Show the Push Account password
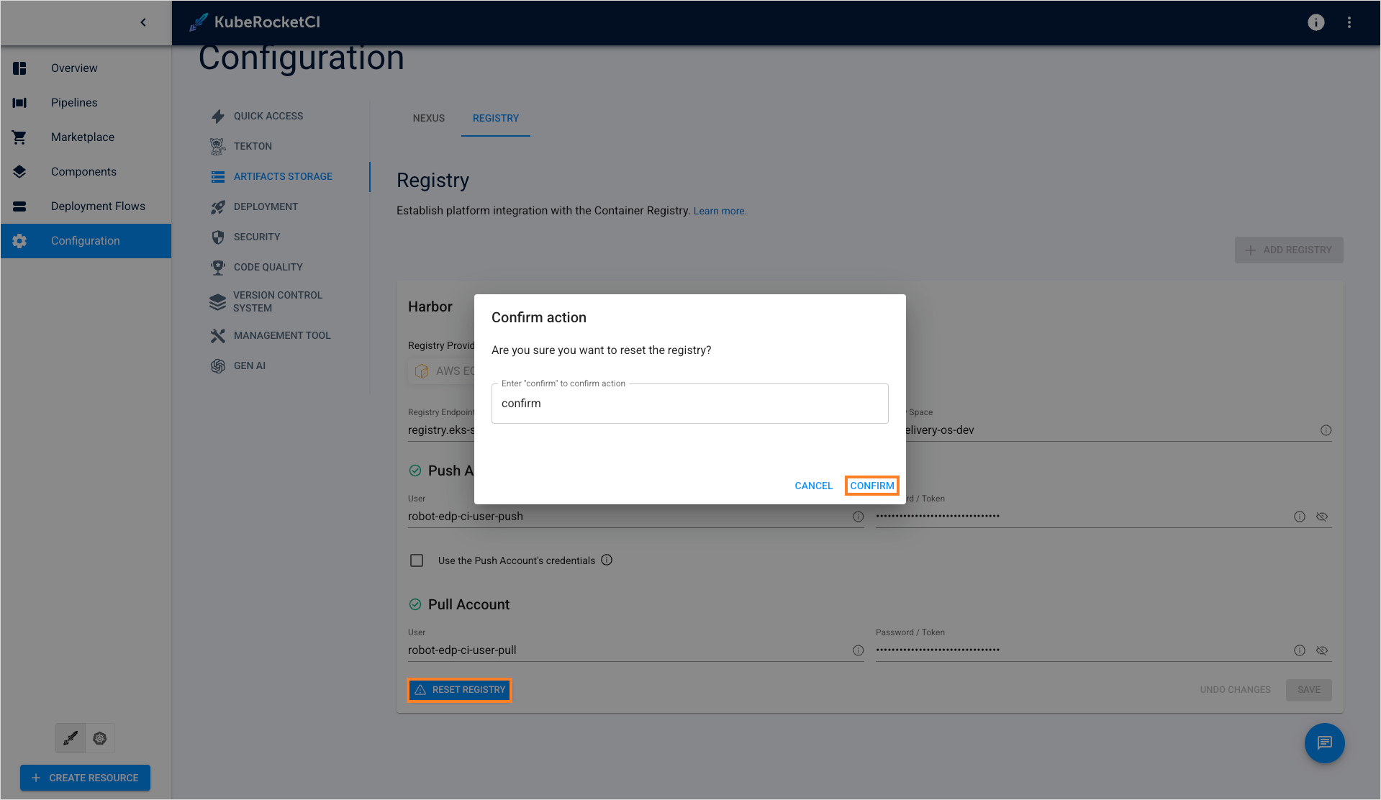Viewport: 1381px width, 800px height. tap(1322, 516)
